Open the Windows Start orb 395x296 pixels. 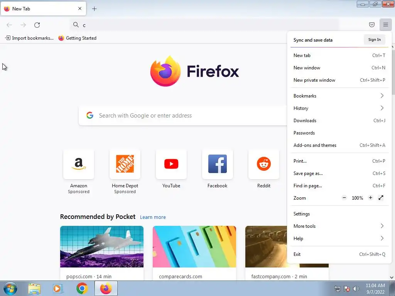(x=10, y=288)
